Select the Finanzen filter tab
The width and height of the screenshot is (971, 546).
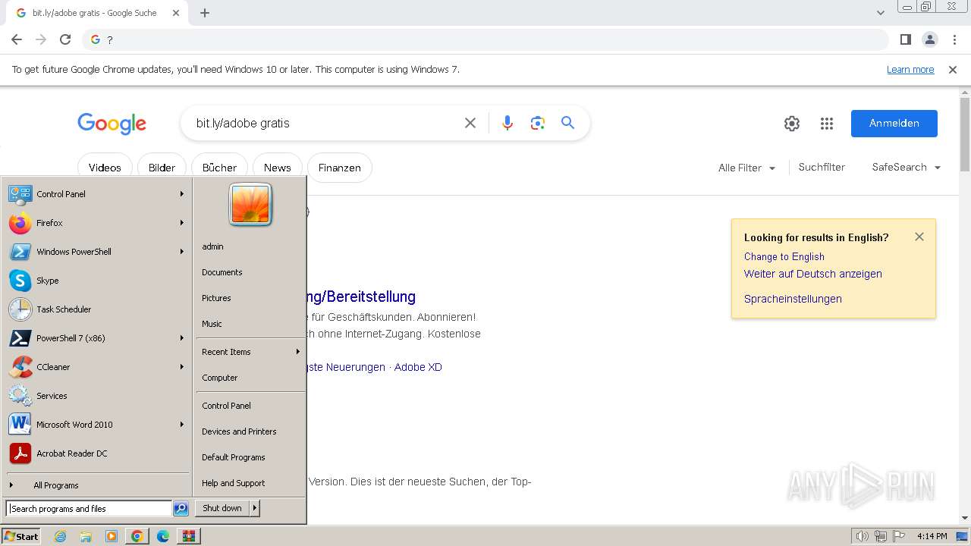340,168
